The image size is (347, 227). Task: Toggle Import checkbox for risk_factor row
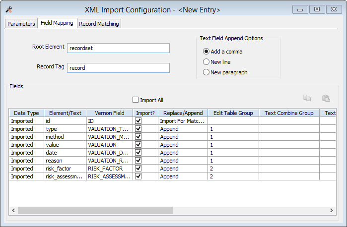[x=139, y=169]
